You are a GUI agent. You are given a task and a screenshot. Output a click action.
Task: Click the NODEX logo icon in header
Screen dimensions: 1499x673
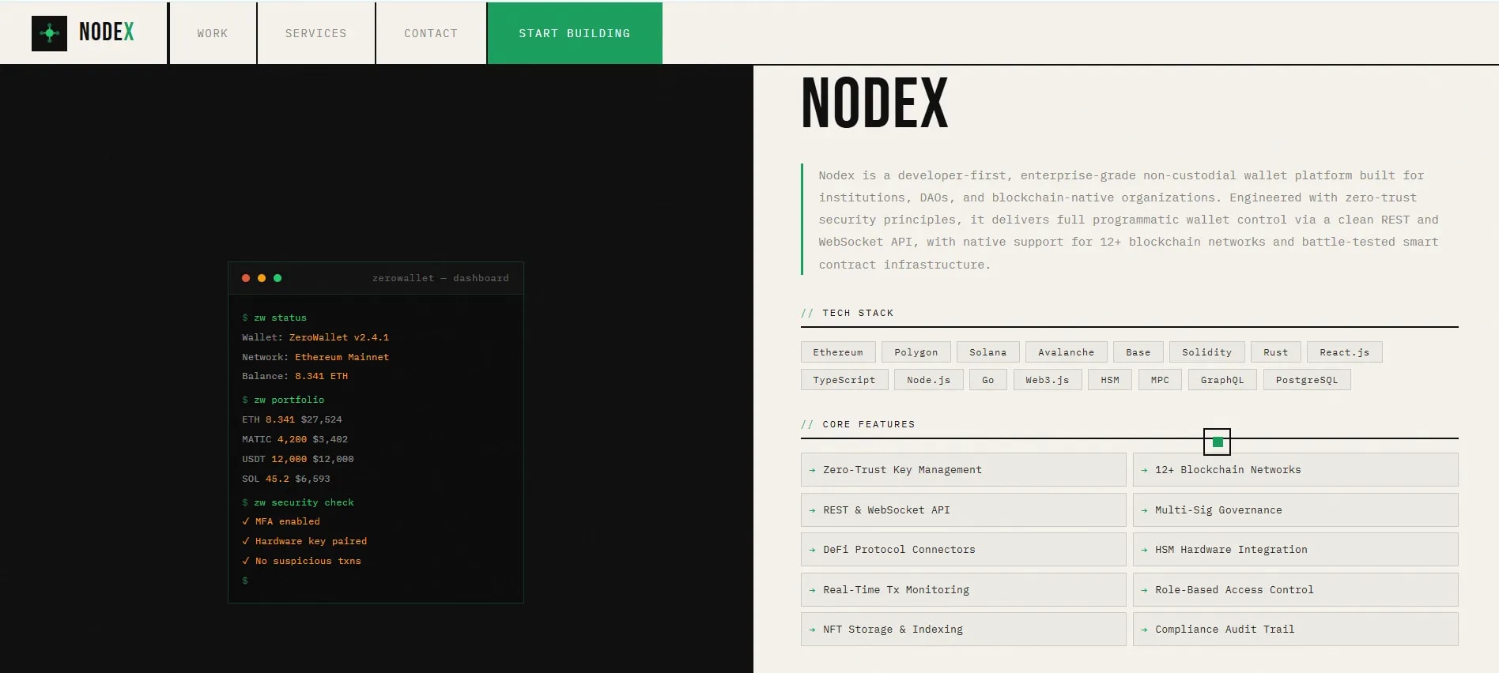click(x=49, y=33)
